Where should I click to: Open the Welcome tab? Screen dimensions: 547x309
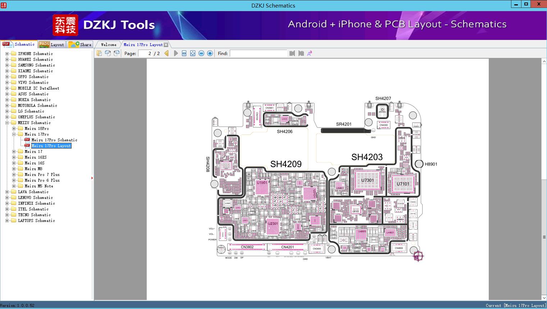click(x=109, y=45)
